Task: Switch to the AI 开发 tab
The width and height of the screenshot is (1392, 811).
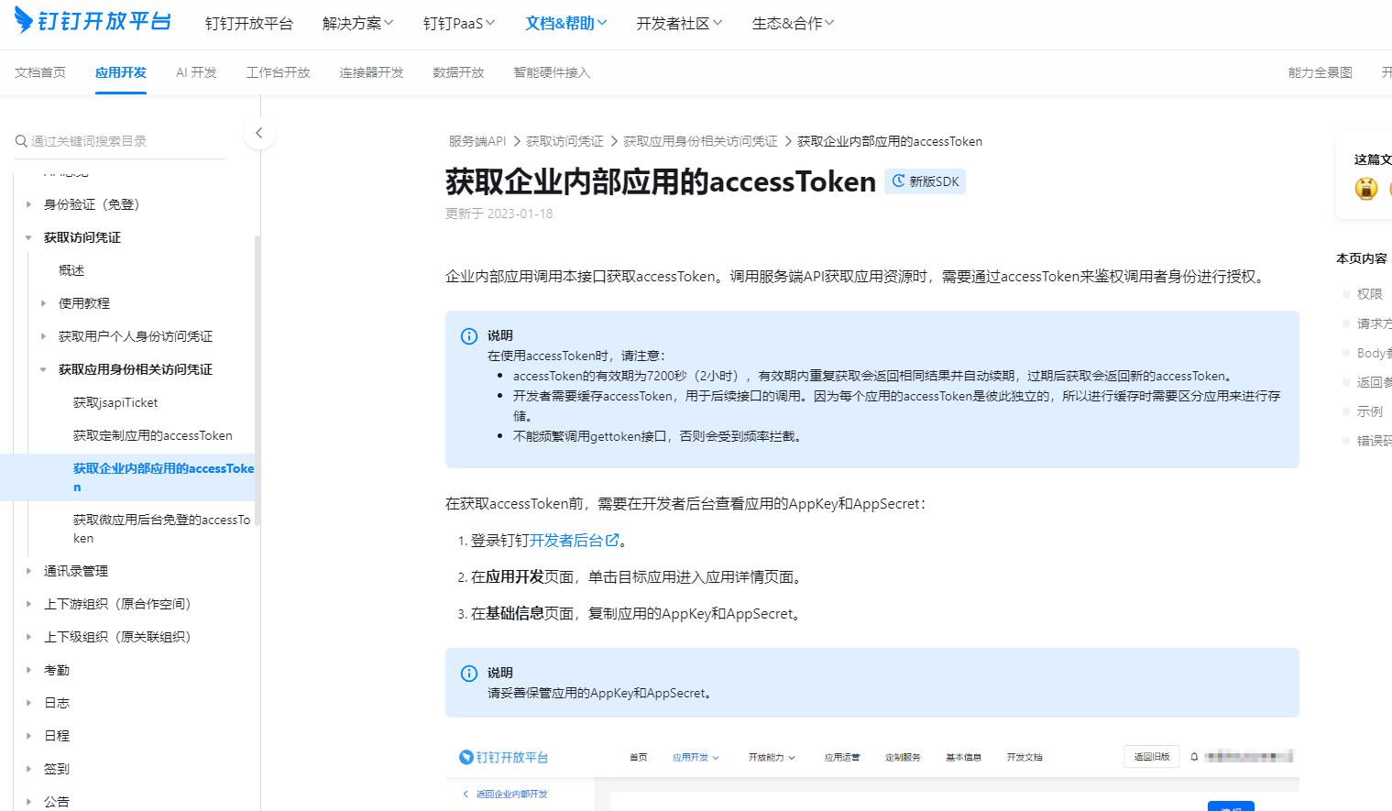Action: click(x=196, y=72)
